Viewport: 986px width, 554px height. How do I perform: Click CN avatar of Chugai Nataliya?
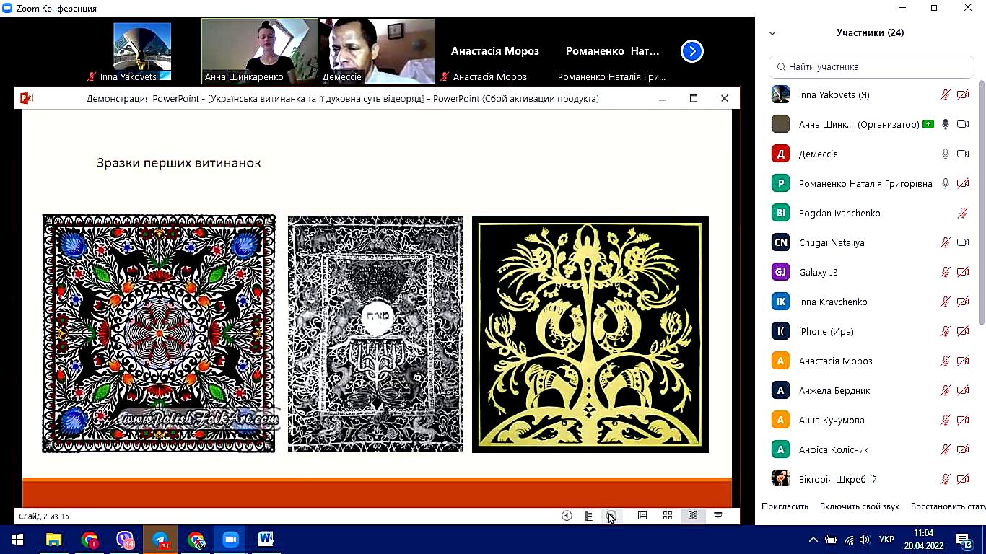780,242
